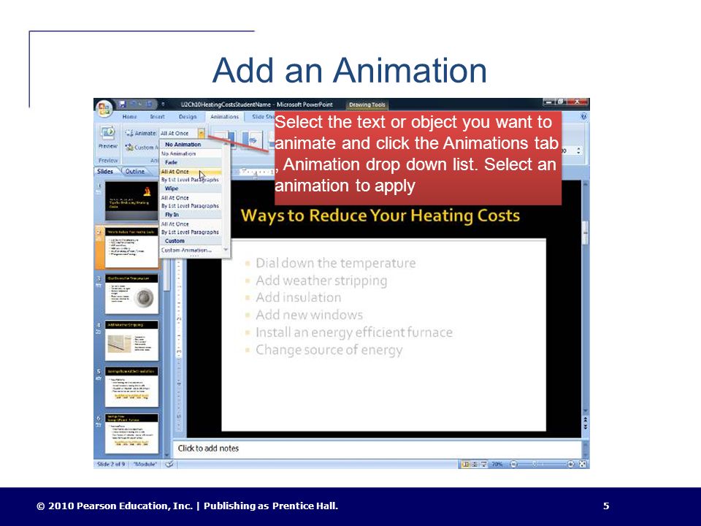
Task: Switch to the Home ribbon tab
Action: [x=130, y=117]
